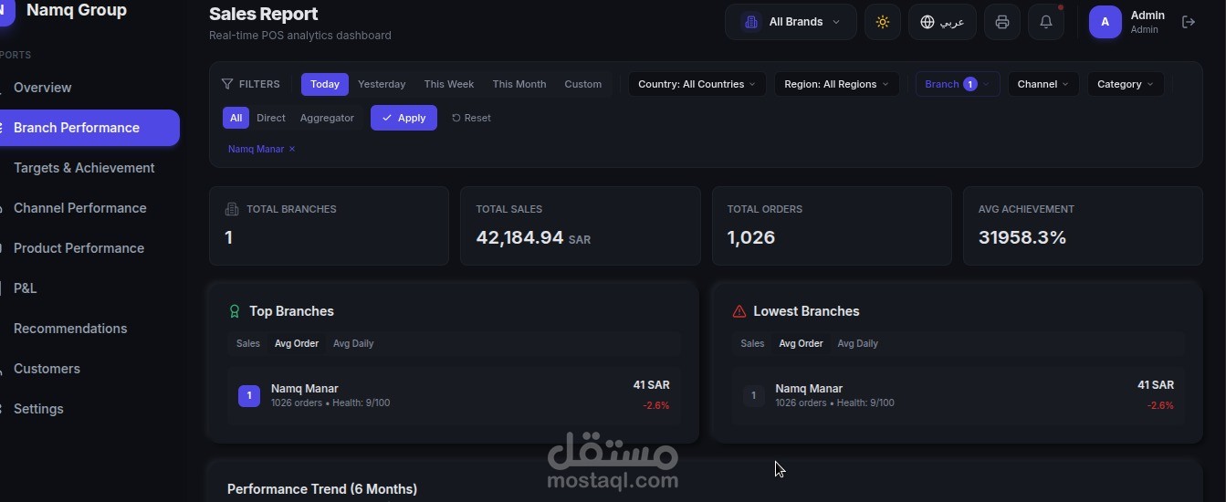Image resolution: width=1226 pixels, height=502 pixels.
Task: Click the filter funnel icon
Action: 227,84
